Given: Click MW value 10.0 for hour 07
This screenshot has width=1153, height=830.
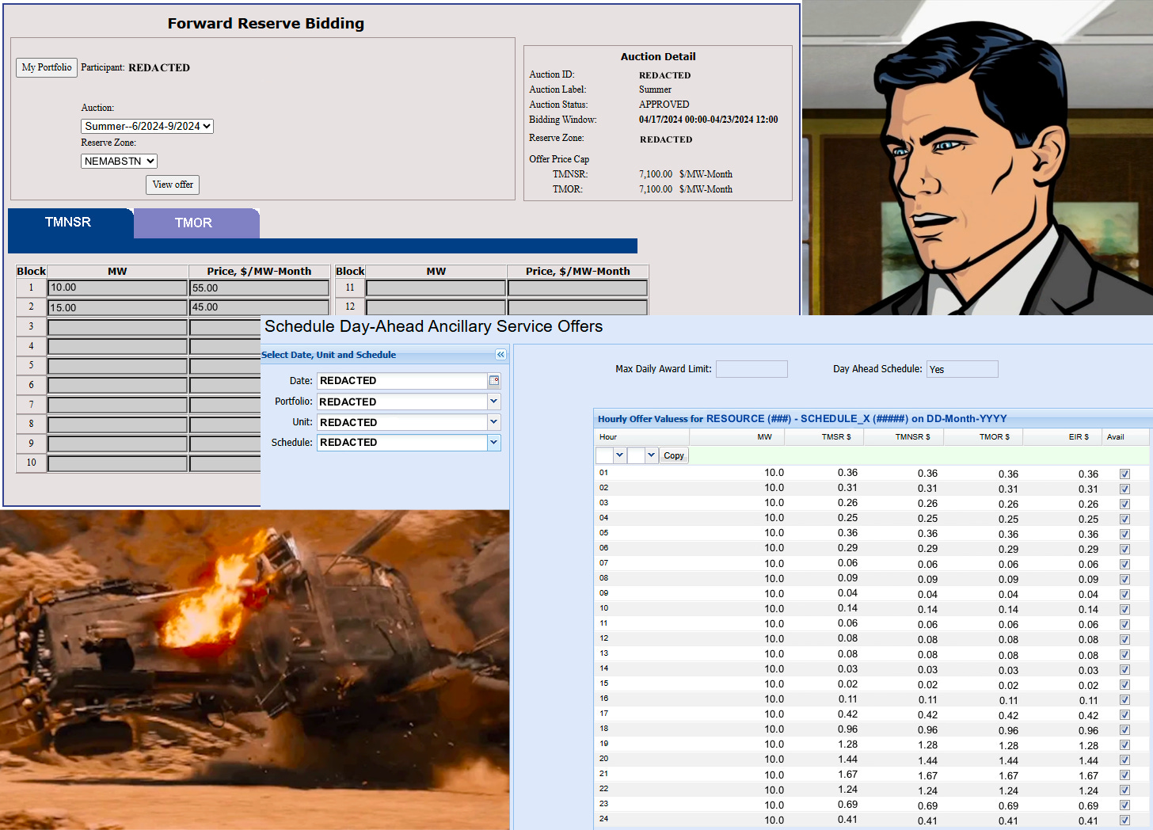Looking at the screenshot, I should point(774,564).
